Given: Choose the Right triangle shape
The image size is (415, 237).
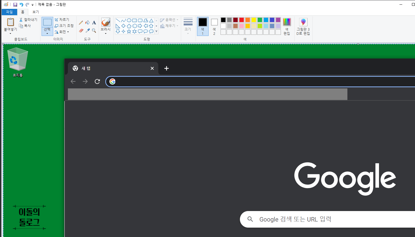Looking at the screenshot, I should [118, 26].
